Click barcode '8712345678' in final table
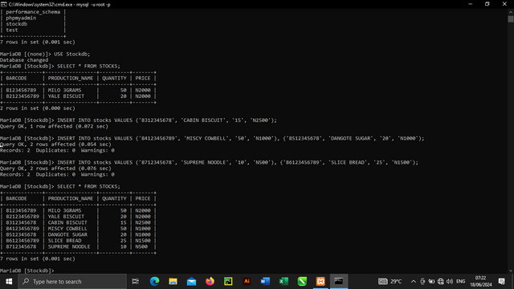Image resolution: width=514 pixels, height=289 pixels. (x=21, y=246)
